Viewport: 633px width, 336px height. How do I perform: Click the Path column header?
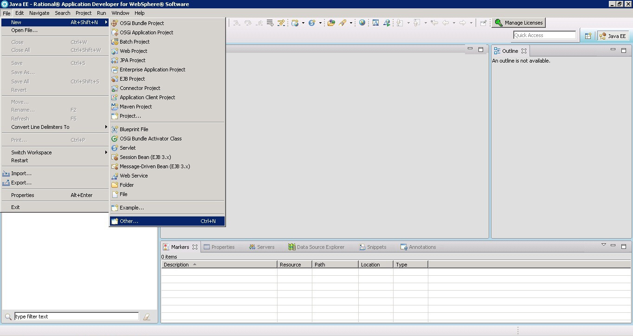point(335,265)
